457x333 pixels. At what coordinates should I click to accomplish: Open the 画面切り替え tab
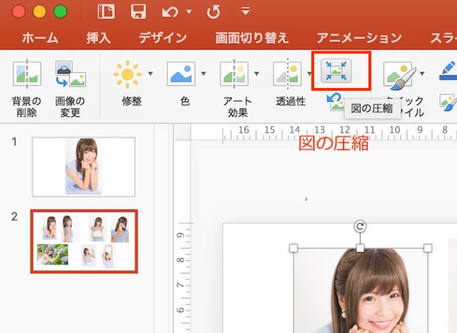coord(252,38)
